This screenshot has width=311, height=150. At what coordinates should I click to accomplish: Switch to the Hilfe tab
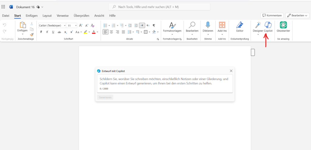coord(112,16)
